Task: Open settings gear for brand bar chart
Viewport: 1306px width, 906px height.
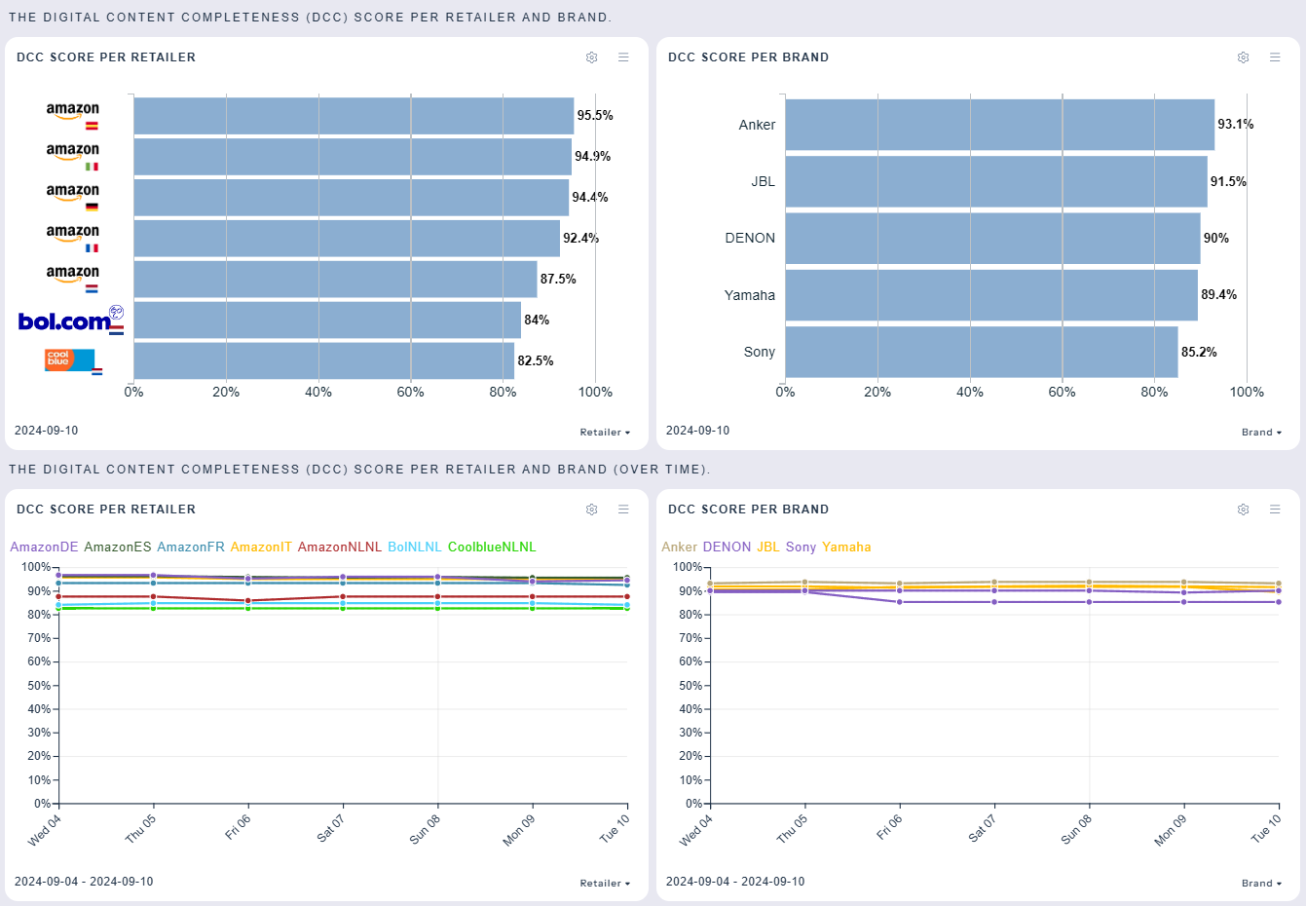Action: pos(1243,57)
